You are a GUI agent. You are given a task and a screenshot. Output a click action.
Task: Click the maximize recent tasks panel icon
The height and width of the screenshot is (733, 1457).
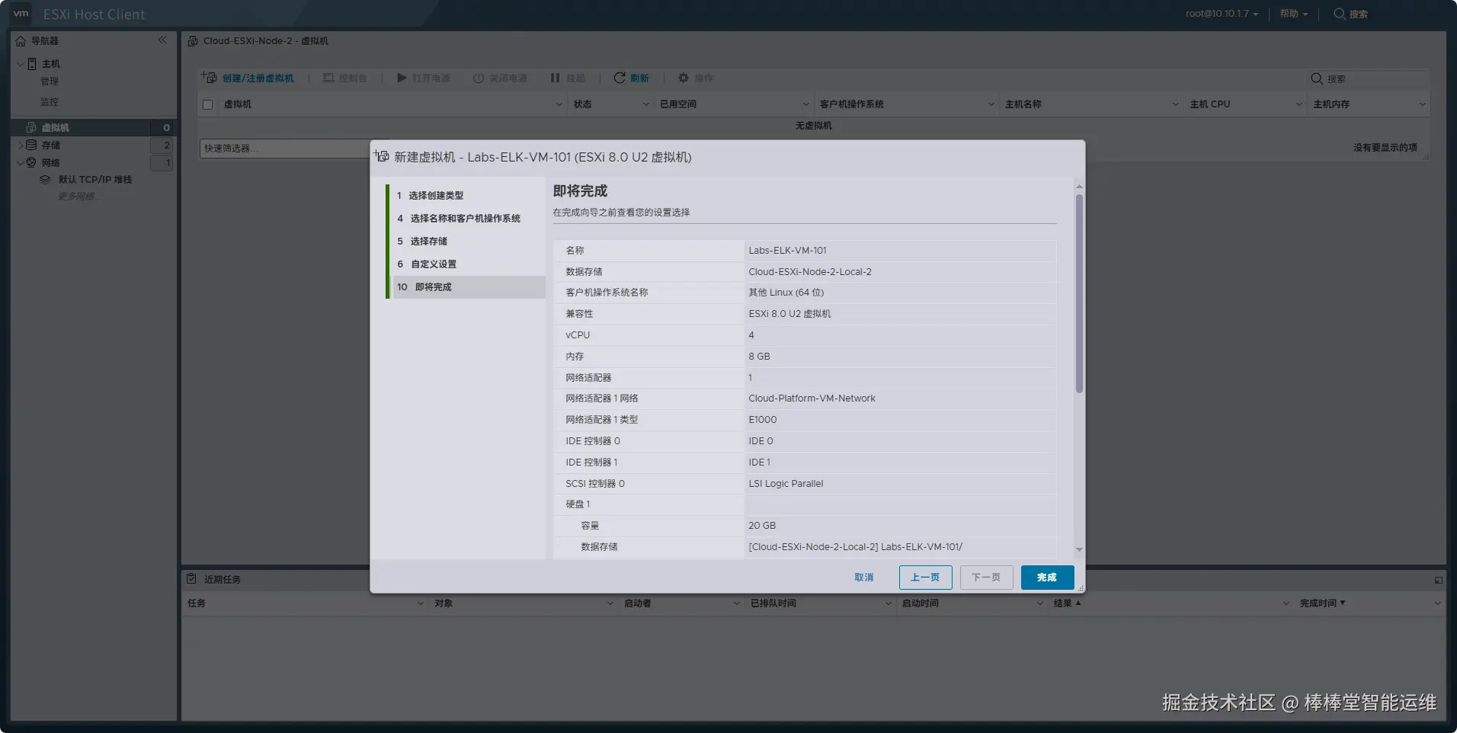coord(1439,580)
